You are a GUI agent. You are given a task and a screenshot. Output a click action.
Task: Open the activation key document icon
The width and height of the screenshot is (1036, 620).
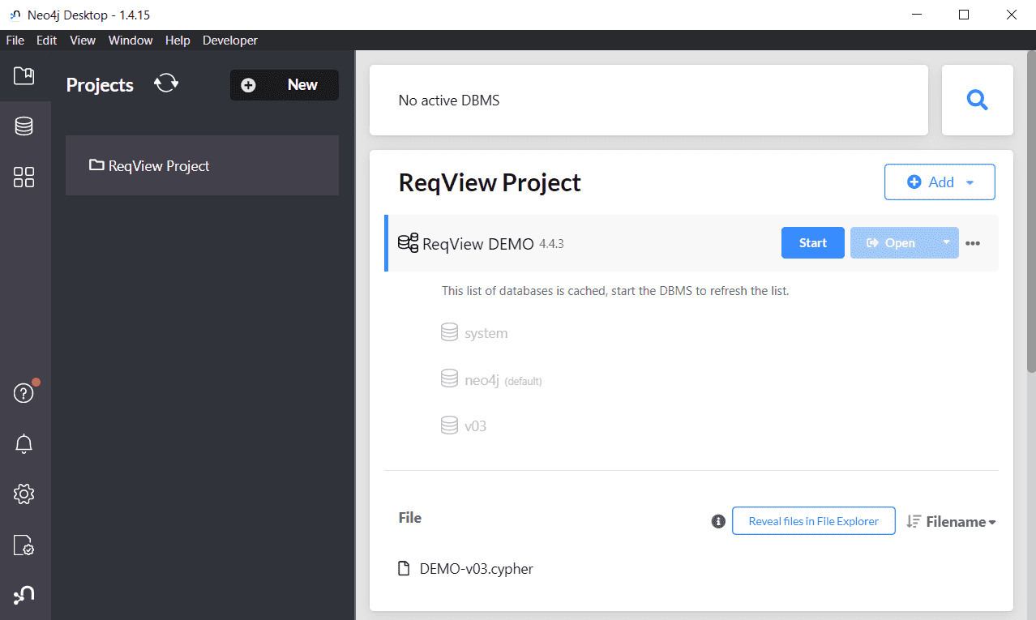point(24,545)
